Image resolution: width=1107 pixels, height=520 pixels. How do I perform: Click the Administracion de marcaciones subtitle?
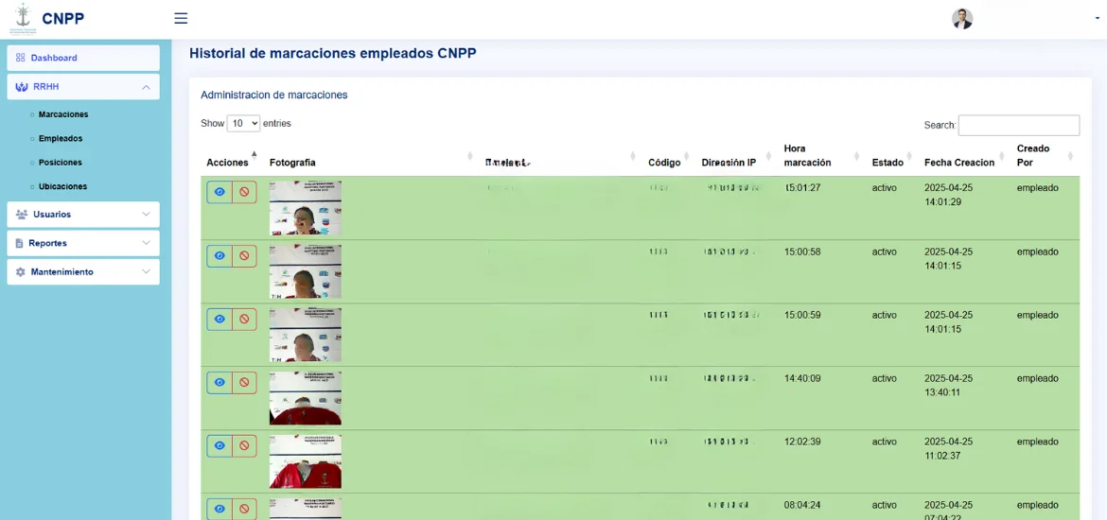(x=274, y=95)
